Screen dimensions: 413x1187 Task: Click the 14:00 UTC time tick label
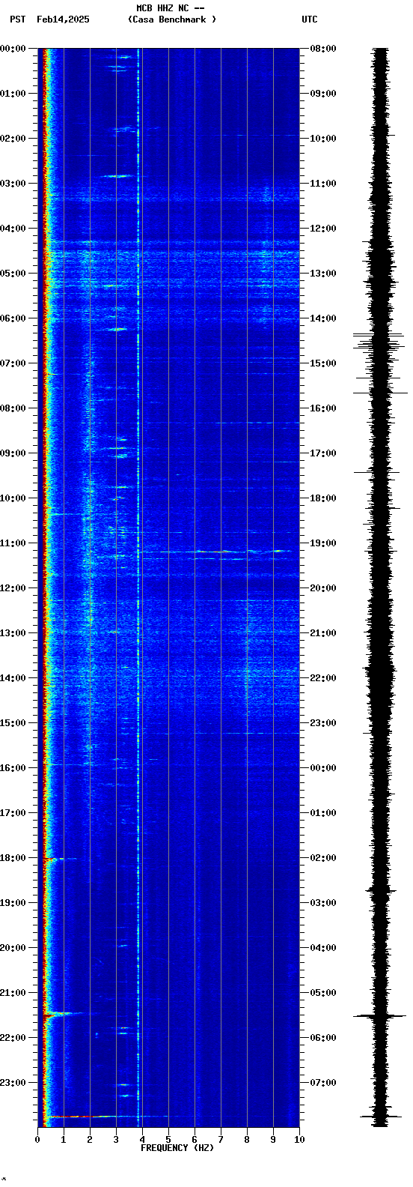323,318
